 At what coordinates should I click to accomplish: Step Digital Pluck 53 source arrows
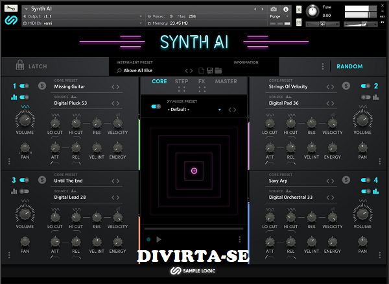[115, 103]
